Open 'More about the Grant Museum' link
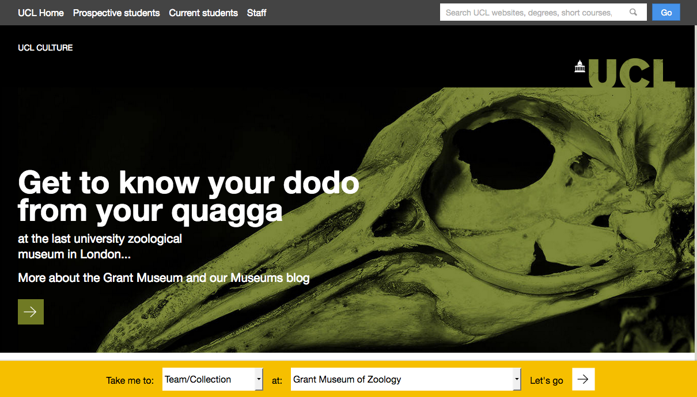The width and height of the screenshot is (697, 397). [164, 278]
